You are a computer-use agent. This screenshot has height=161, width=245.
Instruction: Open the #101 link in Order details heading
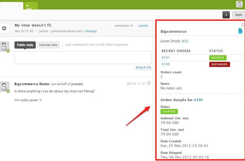click(x=198, y=100)
